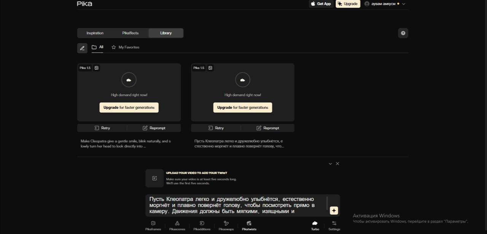Click the High demand right now text on the second card

click(243, 95)
